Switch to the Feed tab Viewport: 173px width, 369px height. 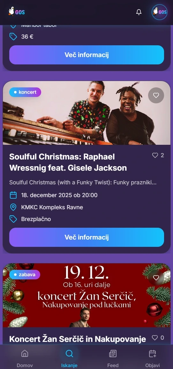click(x=113, y=358)
